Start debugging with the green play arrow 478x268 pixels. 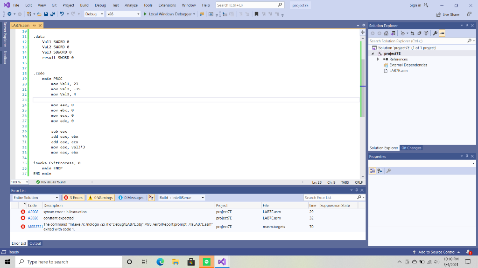145,14
